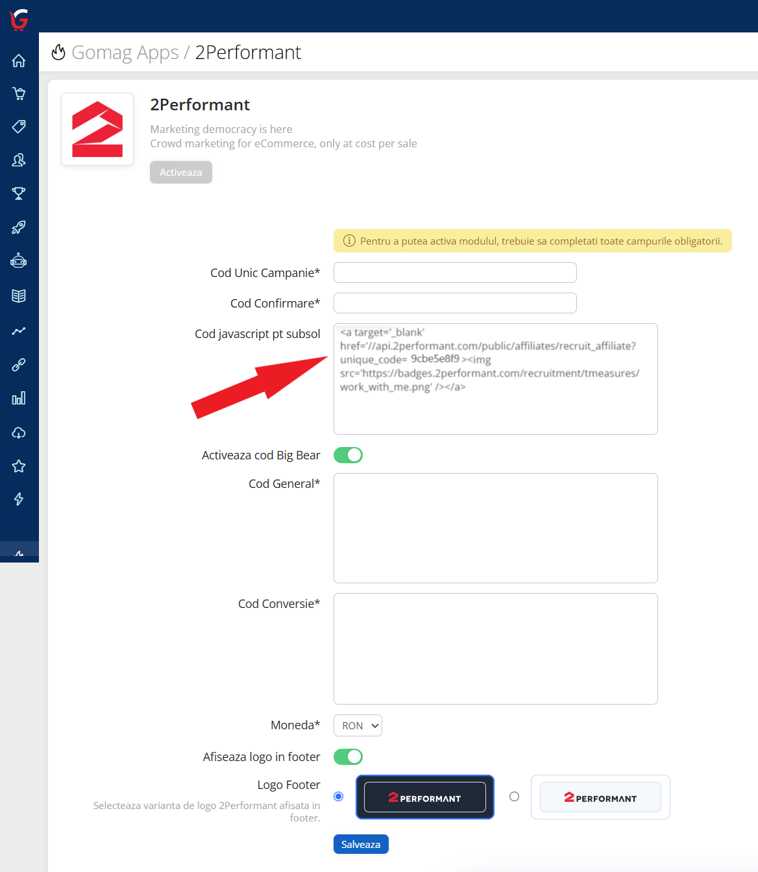Choose the light 2Performant logo preview
The width and height of the screenshot is (758, 872).
[600, 797]
